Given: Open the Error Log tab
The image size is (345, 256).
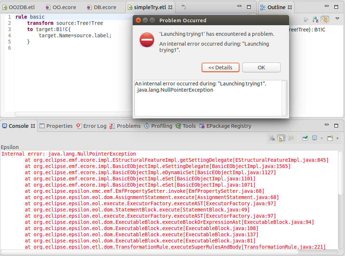Looking at the screenshot, I should [91, 126].
